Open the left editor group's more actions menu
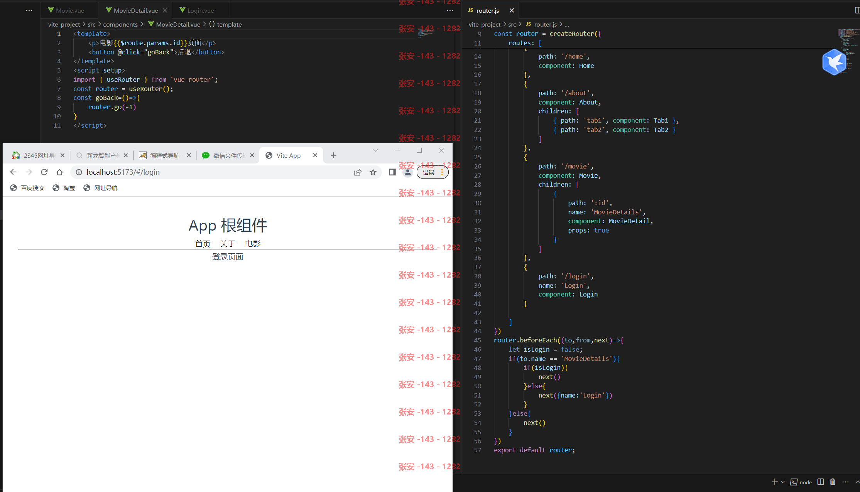This screenshot has width=860, height=492. (29, 10)
